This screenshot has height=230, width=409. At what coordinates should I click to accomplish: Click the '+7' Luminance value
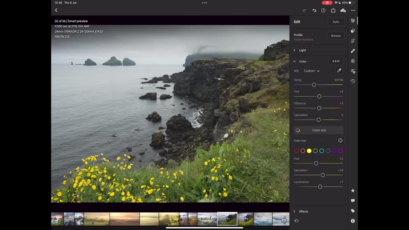pos(341,182)
